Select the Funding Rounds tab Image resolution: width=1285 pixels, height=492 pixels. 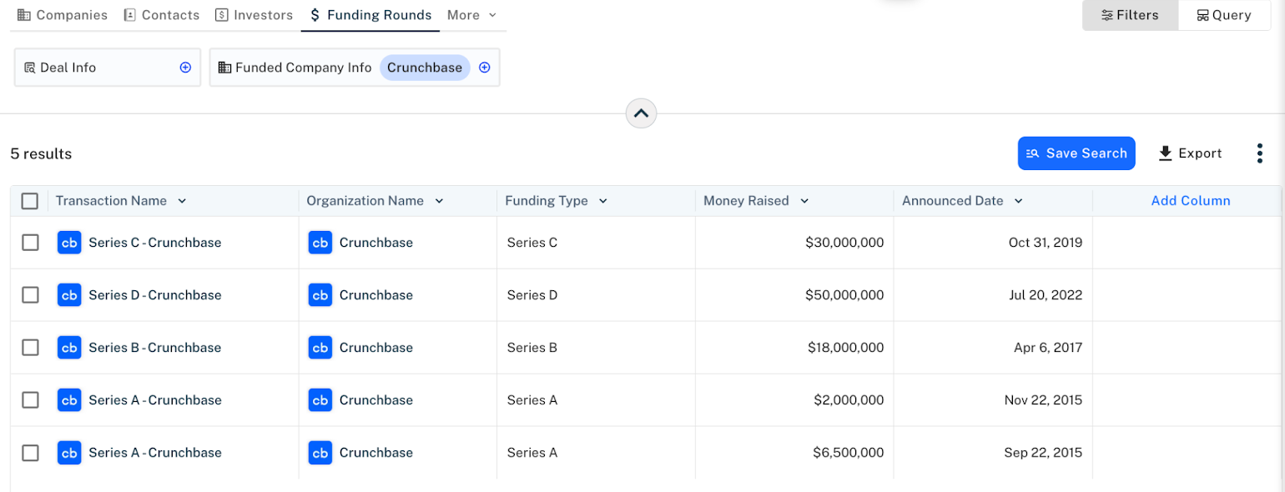pos(370,15)
